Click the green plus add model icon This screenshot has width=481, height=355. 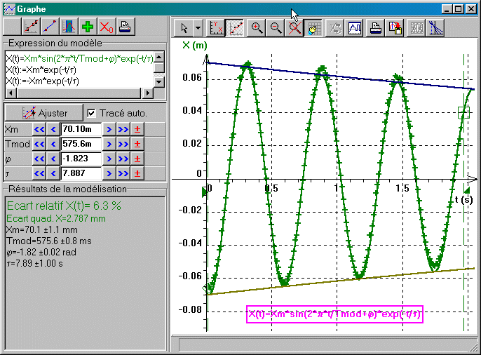point(87,27)
